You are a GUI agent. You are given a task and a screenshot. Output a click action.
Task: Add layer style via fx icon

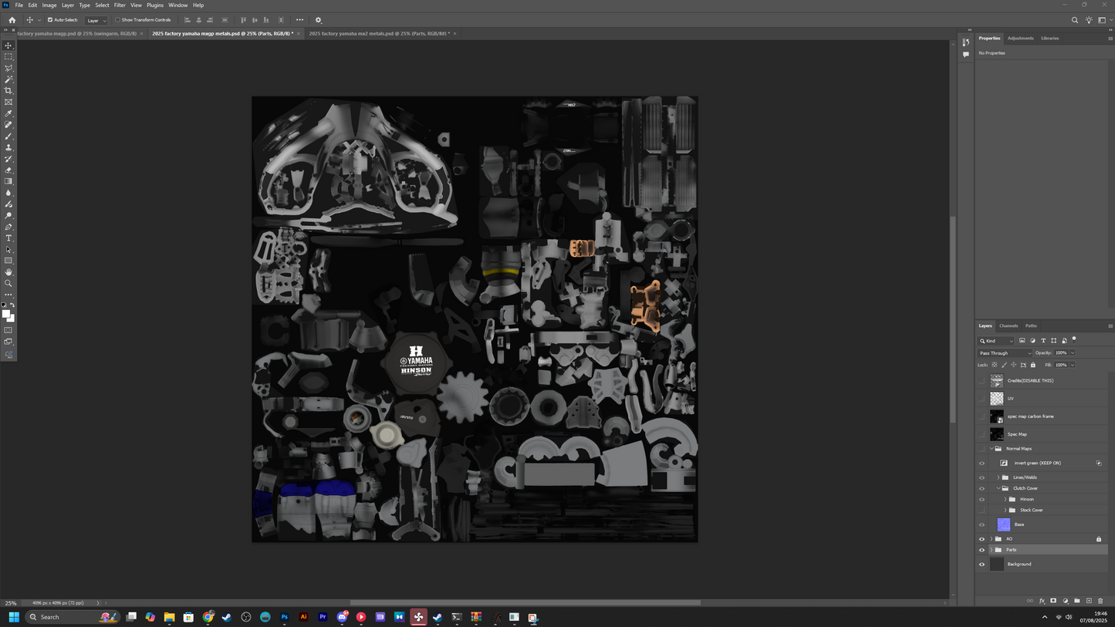coord(1042,601)
